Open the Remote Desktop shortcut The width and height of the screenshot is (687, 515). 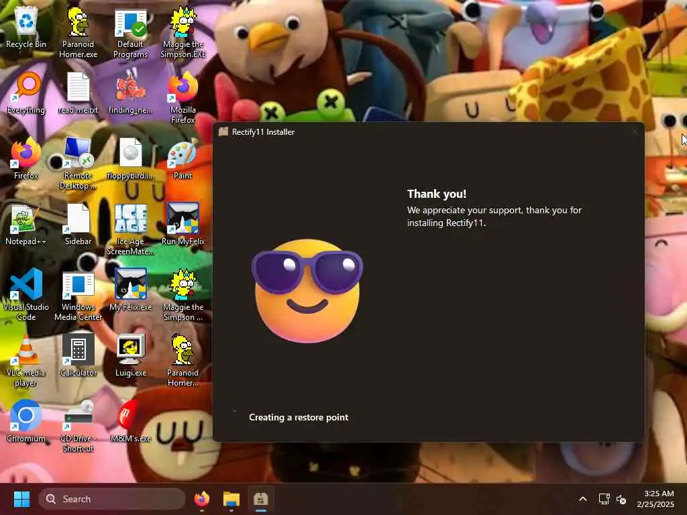click(78, 164)
